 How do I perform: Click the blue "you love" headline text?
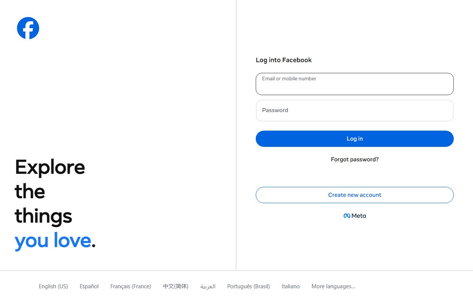52,240
